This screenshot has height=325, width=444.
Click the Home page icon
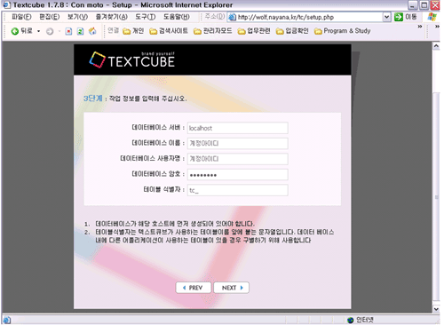coord(92,31)
